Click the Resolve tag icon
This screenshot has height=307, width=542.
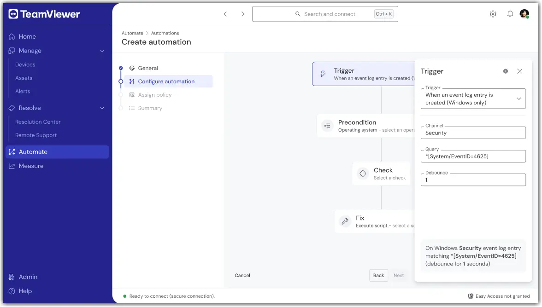(12, 108)
